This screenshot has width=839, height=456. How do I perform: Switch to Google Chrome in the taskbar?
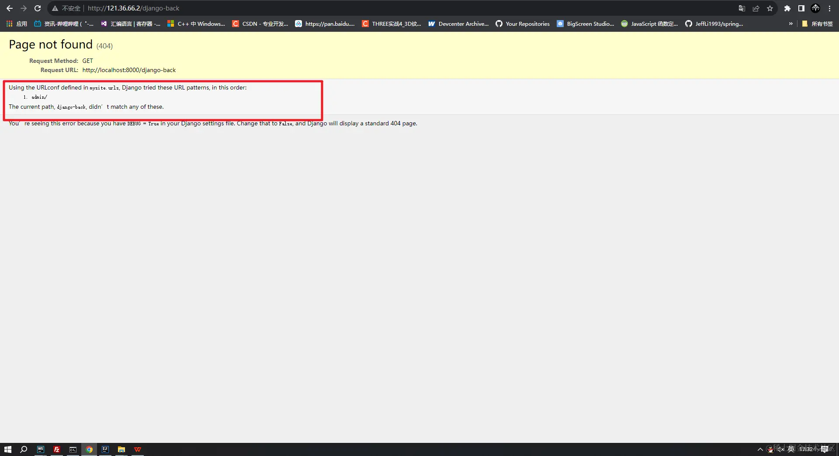point(89,449)
